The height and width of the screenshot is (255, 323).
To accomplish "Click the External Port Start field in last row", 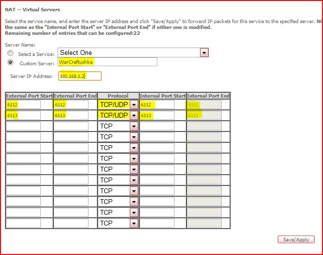I will pos(23,223).
